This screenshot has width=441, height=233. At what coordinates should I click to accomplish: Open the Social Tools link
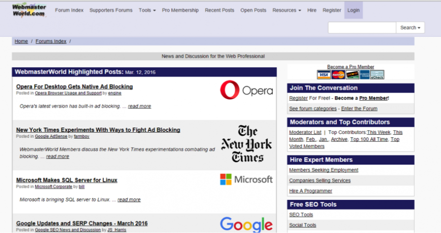[x=303, y=225]
